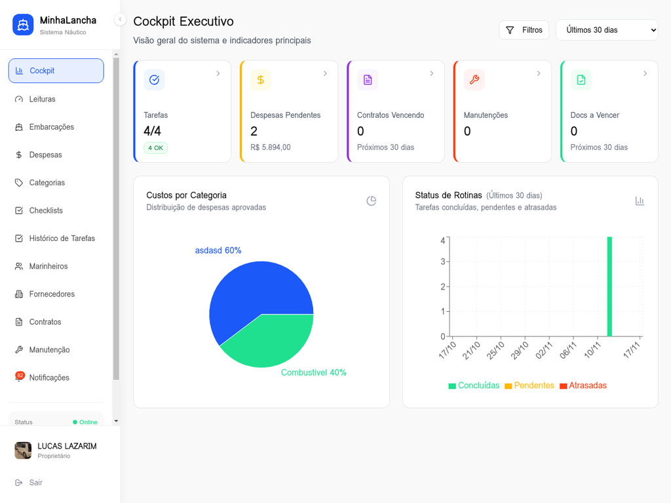Collapse the sidebar with the chevron arrow
The image size is (671, 503).
pyautogui.click(x=119, y=20)
